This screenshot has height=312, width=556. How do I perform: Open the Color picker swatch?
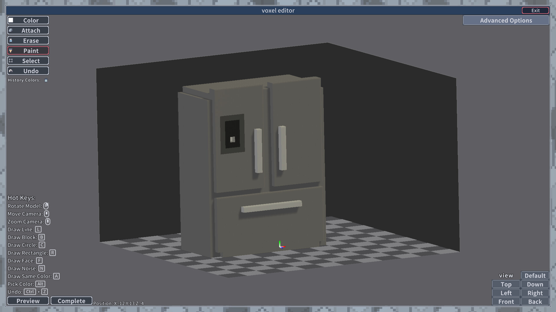click(11, 20)
